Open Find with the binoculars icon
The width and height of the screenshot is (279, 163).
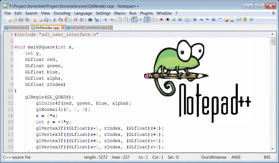click(90, 20)
